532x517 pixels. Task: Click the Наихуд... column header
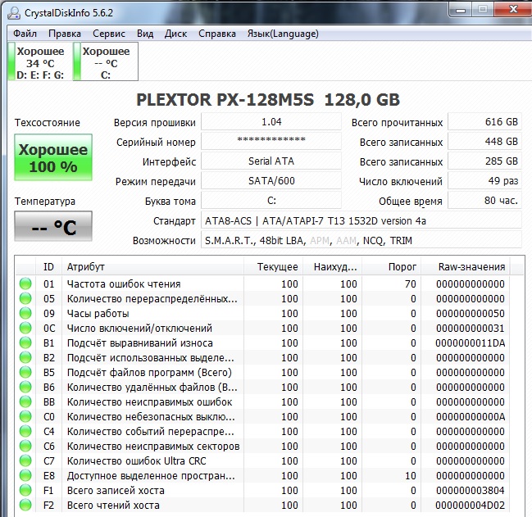333,267
